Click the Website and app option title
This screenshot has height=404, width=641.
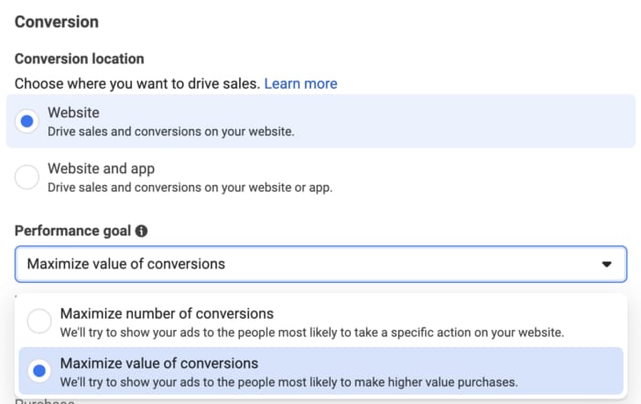(x=101, y=169)
